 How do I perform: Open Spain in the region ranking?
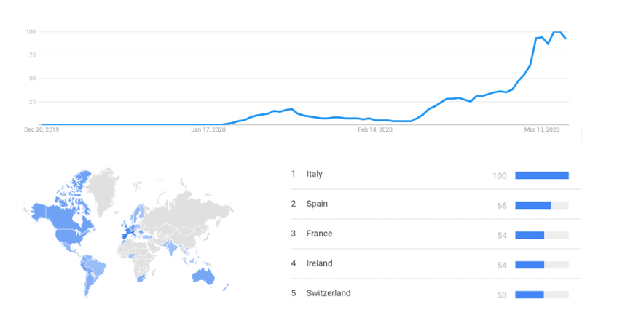[x=317, y=204]
